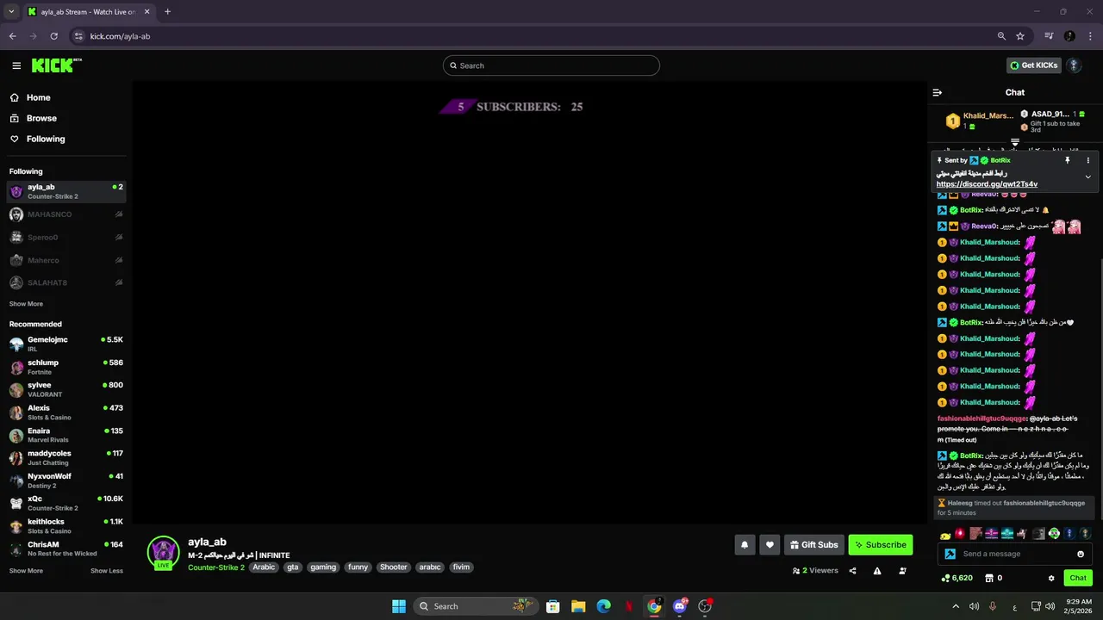Follow with the heart button
Image resolution: width=1103 pixels, height=620 pixels.
(770, 544)
